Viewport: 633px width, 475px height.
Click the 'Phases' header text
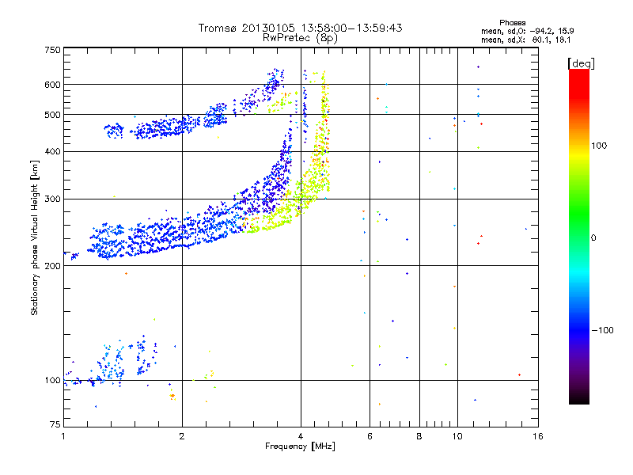point(512,23)
